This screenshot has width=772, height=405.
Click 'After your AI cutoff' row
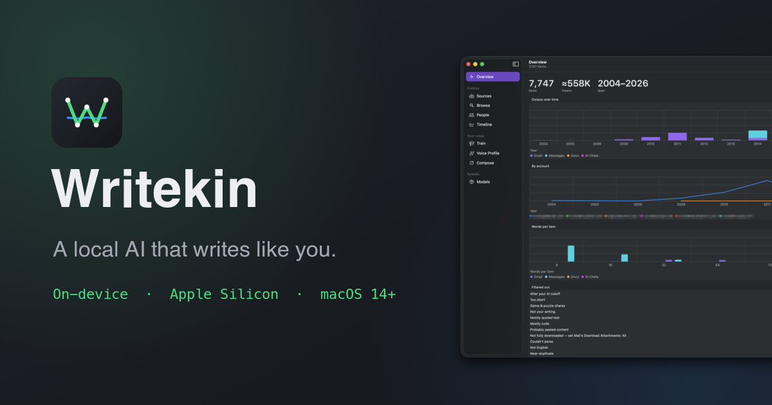click(x=545, y=294)
